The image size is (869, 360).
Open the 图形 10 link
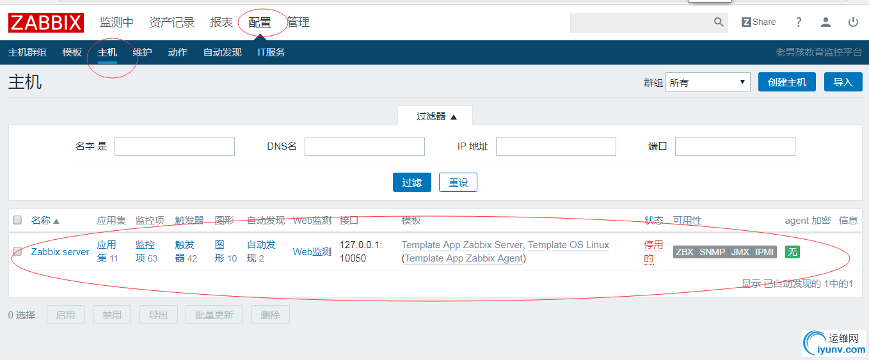coord(225,251)
